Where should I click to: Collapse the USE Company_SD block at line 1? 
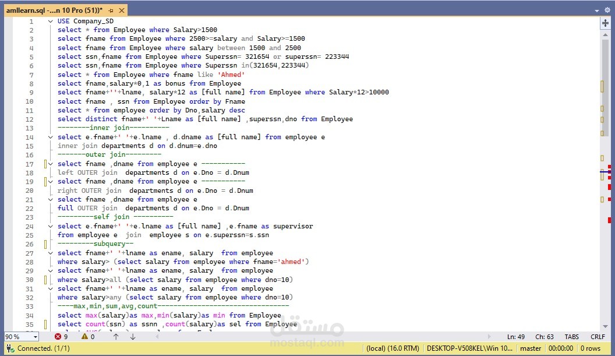(x=50, y=21)
